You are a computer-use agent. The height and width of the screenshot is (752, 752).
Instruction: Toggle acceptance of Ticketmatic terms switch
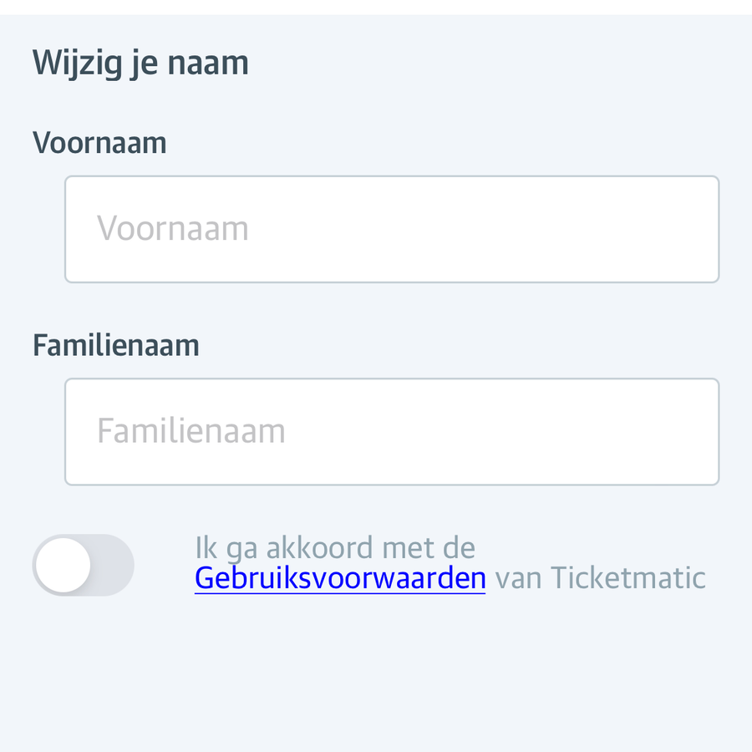coord(83,565)
